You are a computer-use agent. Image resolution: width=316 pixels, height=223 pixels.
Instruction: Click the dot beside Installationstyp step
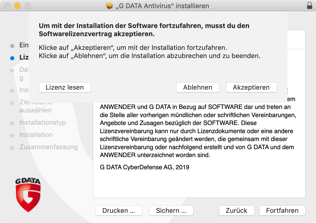[12, 123]
